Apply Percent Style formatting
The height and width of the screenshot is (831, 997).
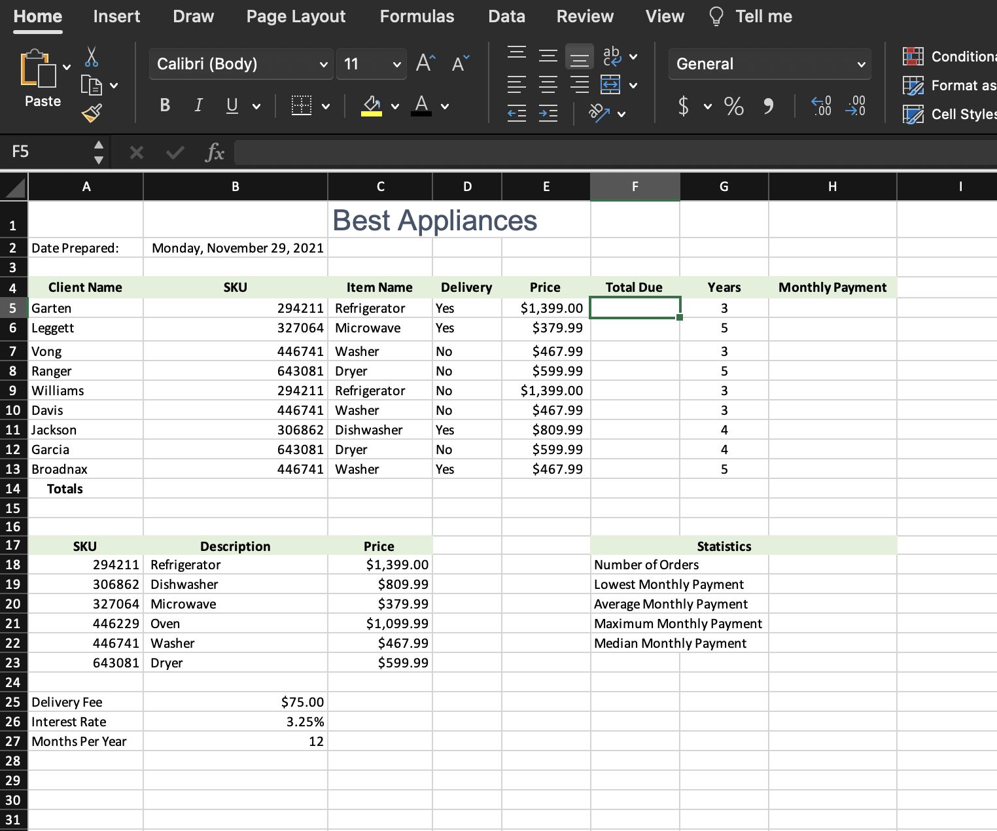pyautogui.click(x=733, y=105)
